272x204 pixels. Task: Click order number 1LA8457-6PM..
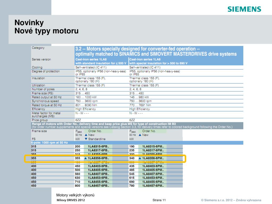point(153,186)
